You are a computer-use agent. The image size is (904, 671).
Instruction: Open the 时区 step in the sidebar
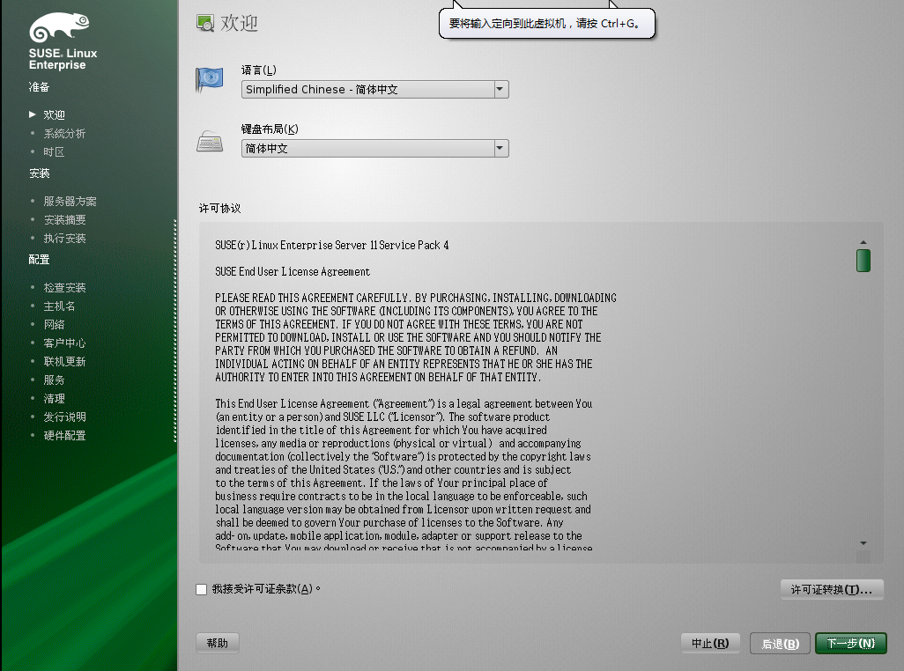(54, 151)
